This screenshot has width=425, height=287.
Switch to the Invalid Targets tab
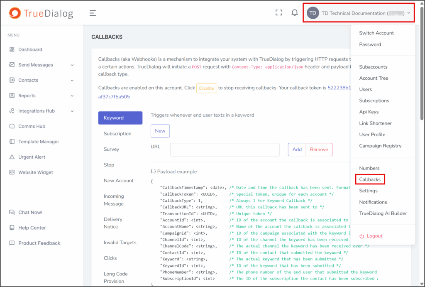pos(120,243)
